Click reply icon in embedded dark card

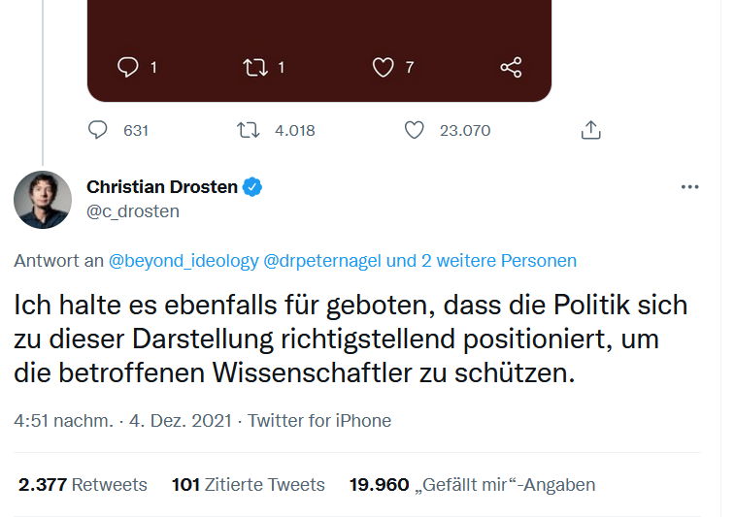pos(128,67)
